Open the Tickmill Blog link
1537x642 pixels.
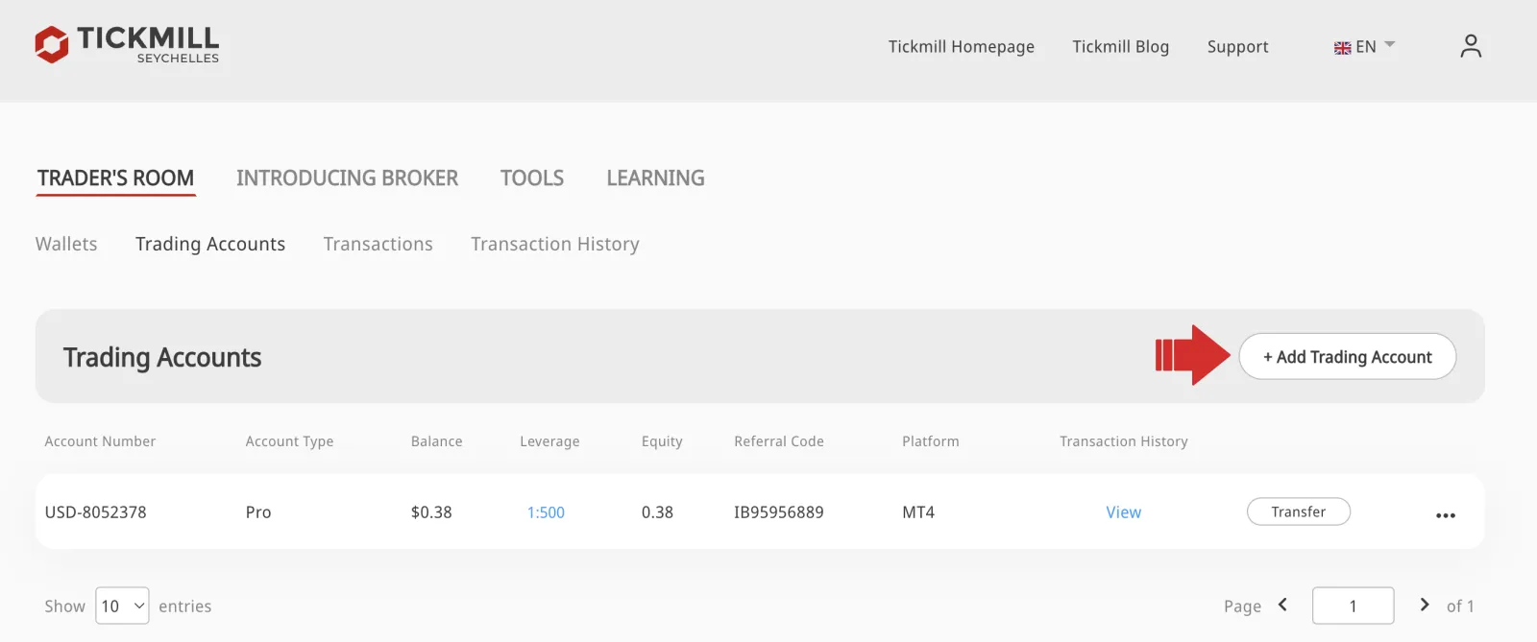point(1120,47)
